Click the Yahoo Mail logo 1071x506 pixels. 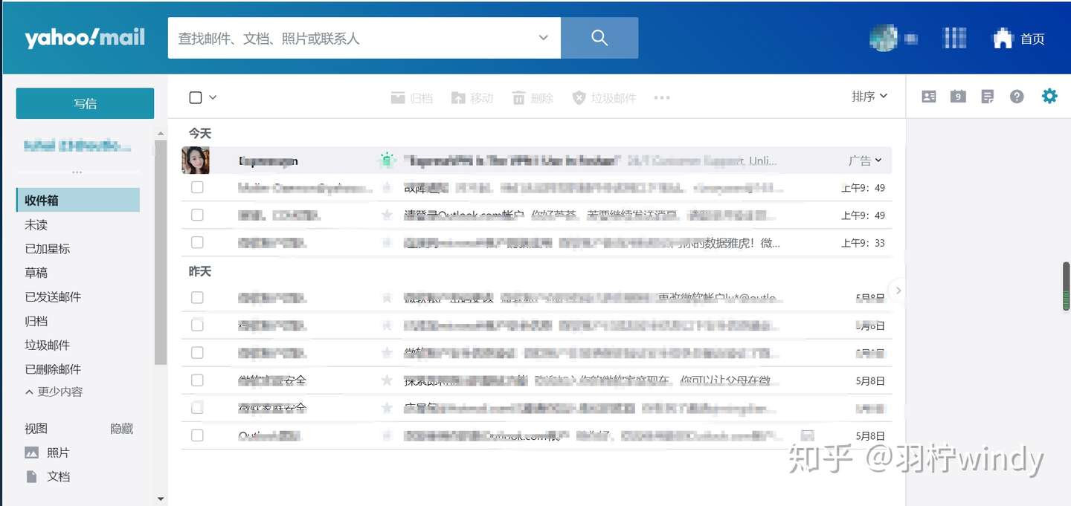tap(85, 38)
